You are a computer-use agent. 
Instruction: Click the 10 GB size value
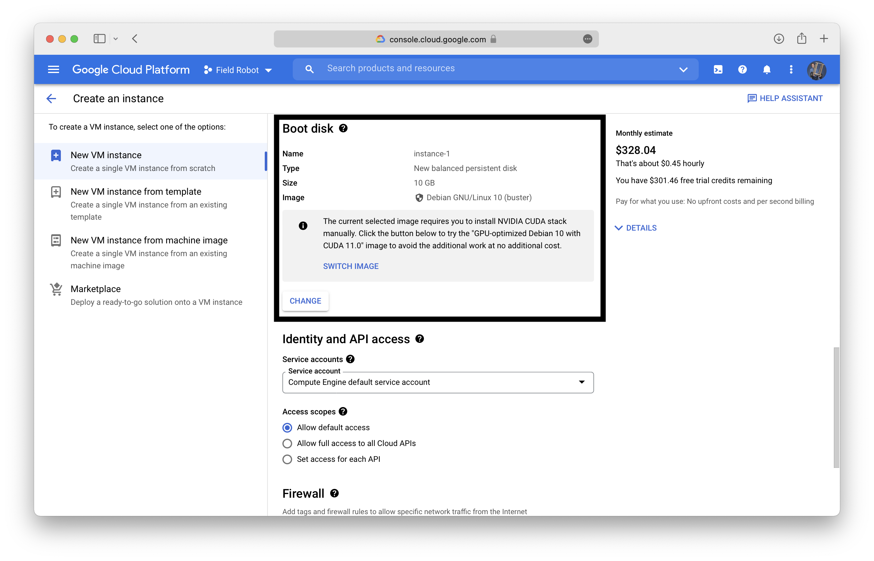tap(424, 183)
